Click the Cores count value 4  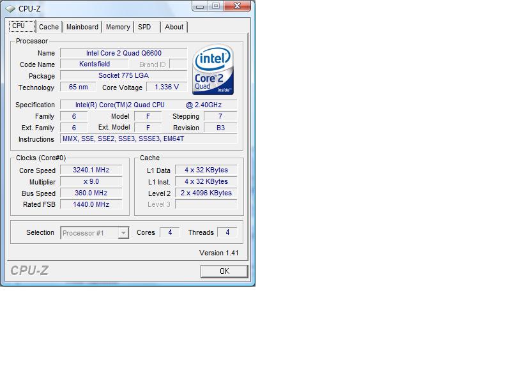170,232
